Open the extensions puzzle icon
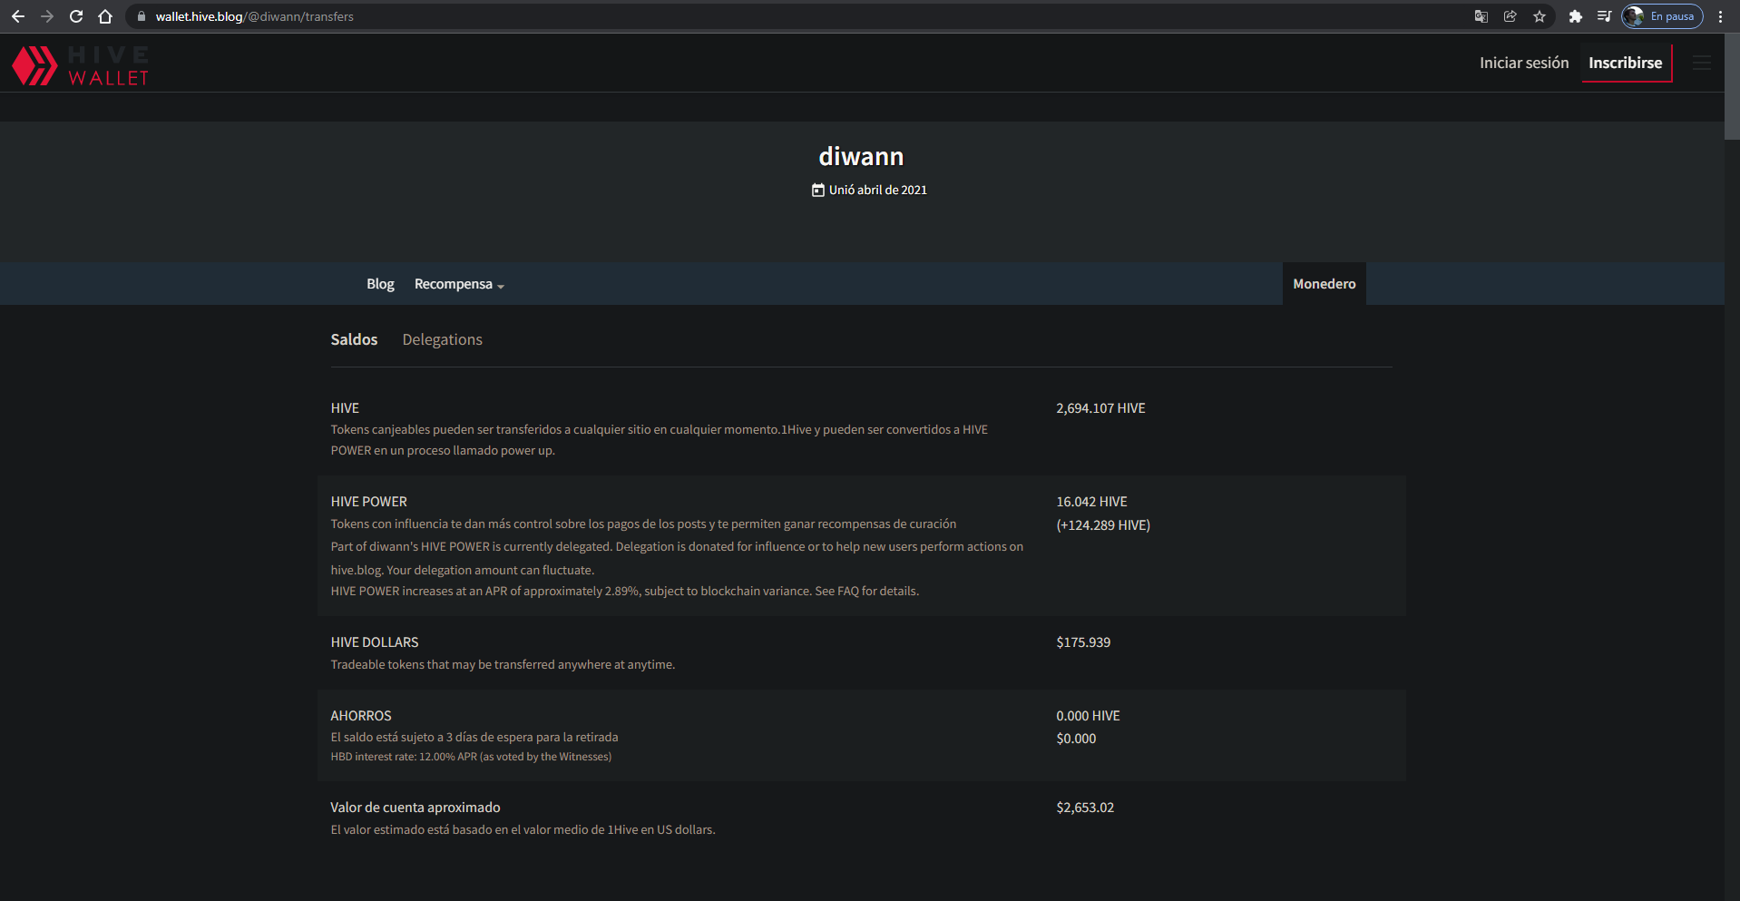Image resolution: width=1740 pixels, height=901 pixels. 1576,16
